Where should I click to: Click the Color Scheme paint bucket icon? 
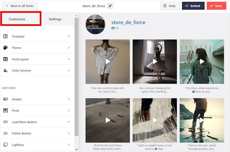(5, 70)
